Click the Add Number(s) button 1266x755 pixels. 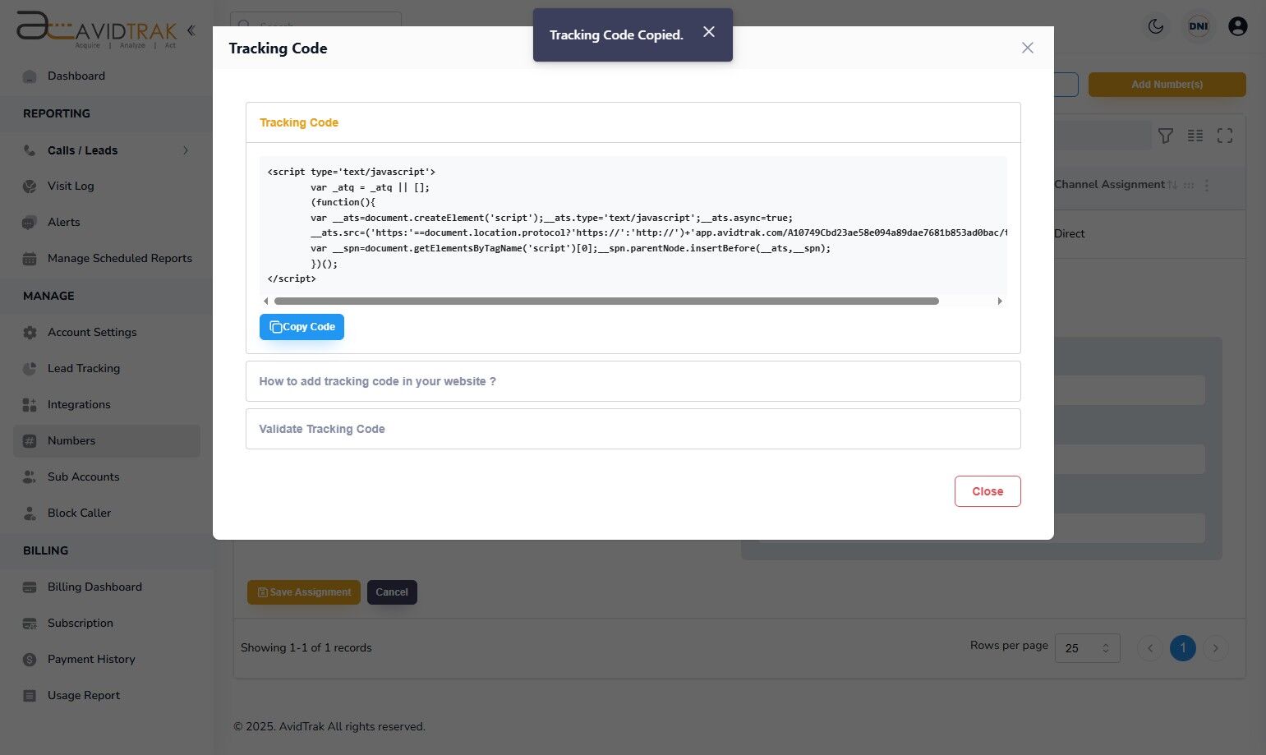[1167, 85]
